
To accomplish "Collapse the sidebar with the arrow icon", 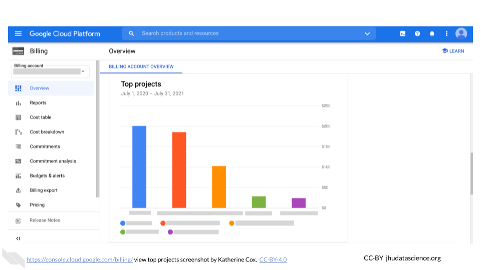I will [x=18, y=238].
